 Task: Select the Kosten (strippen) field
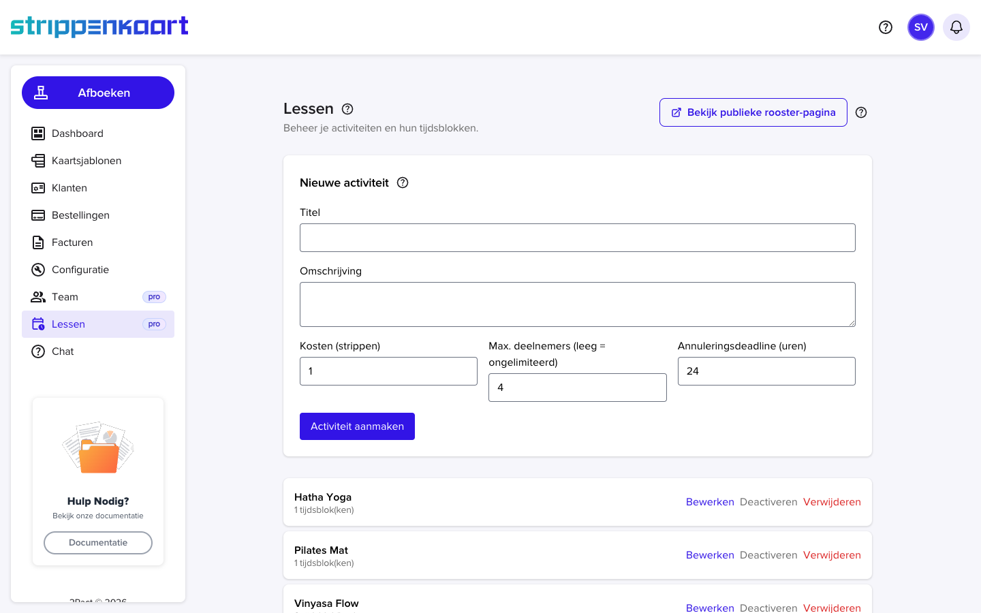coord(388,371)
